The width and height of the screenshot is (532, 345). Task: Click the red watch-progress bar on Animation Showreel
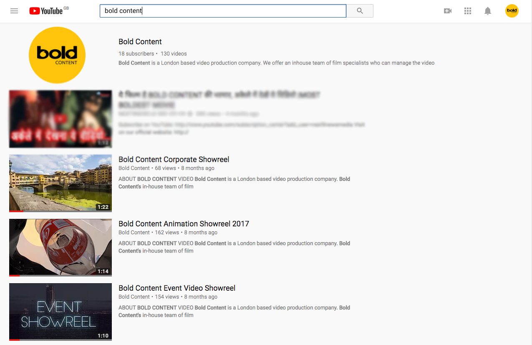[x=15, y=276]
